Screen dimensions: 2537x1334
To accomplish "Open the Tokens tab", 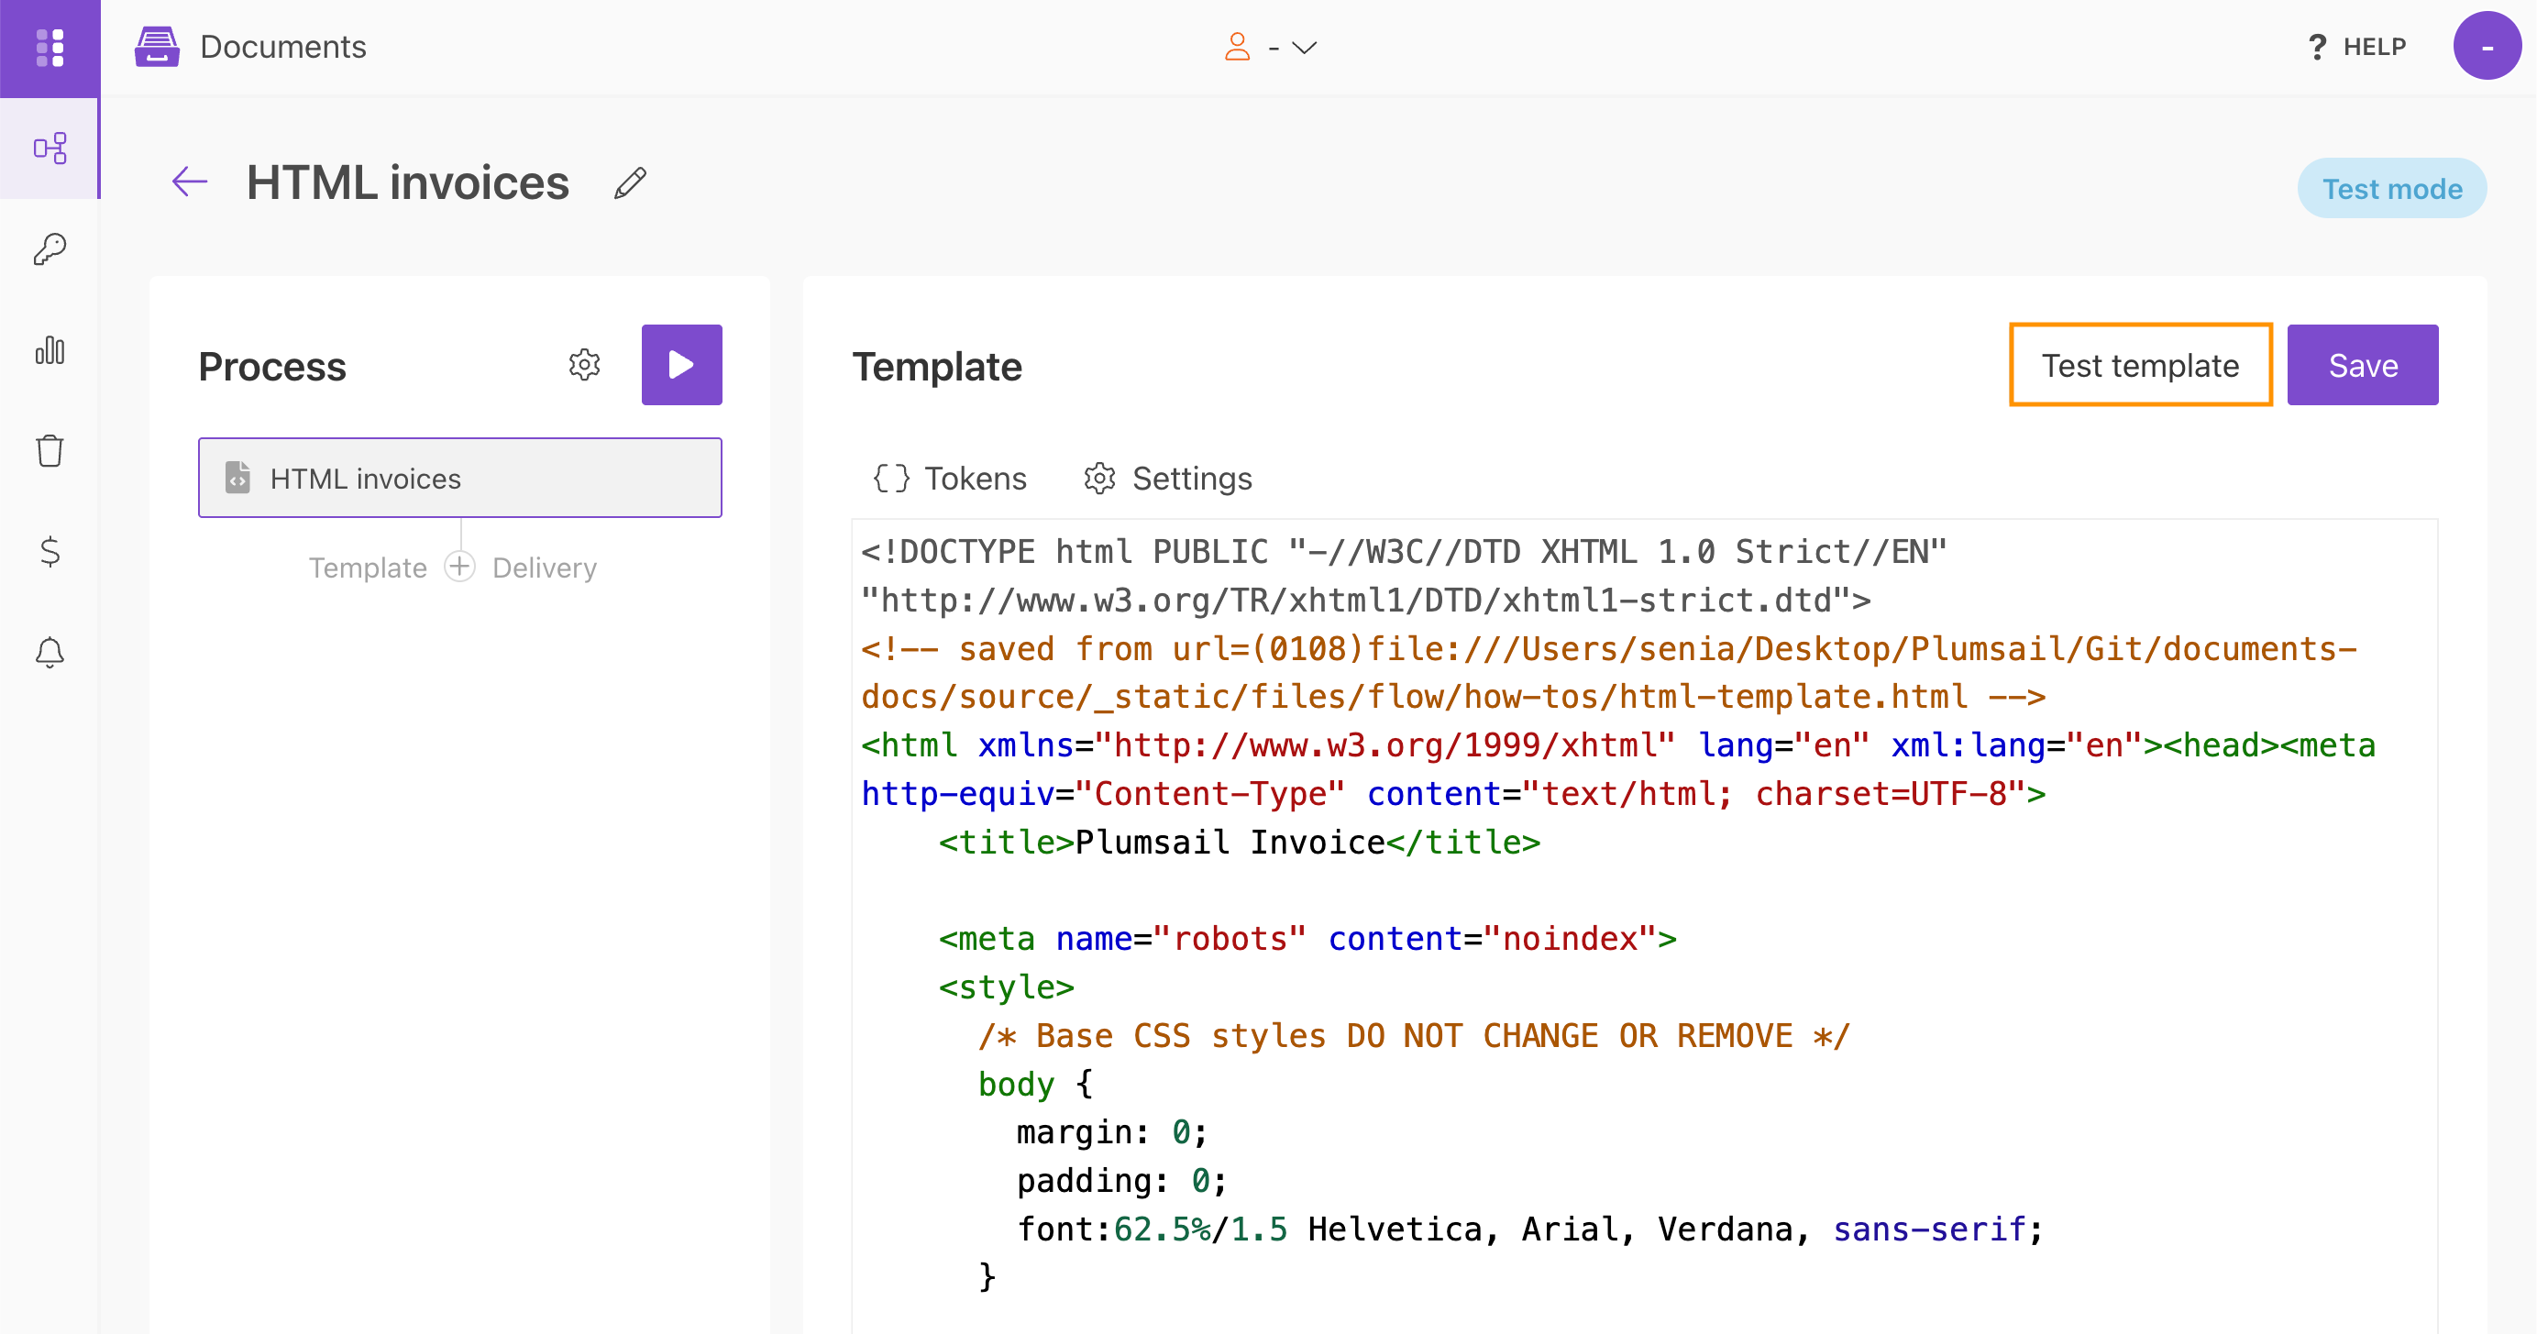I will tap(949, 479).
